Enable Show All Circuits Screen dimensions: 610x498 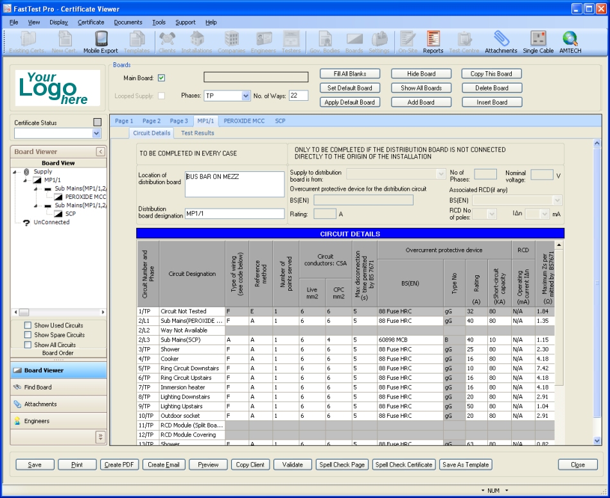(x=28, y=345)
